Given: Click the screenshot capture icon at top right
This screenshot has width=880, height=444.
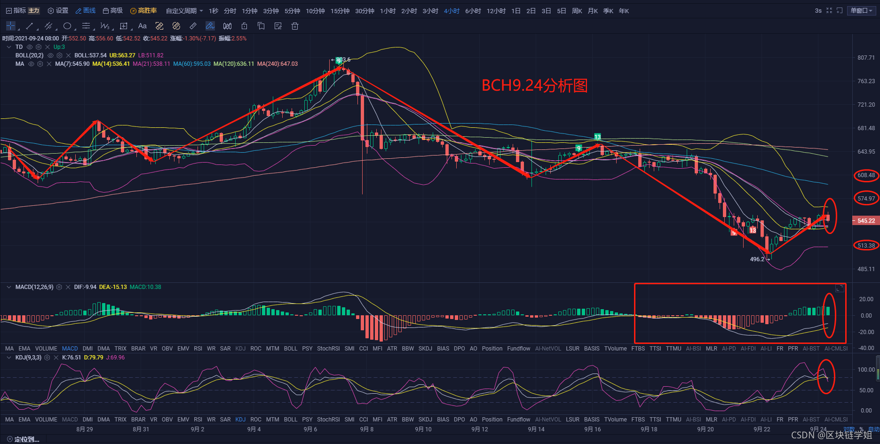Looking at the screenshot, I should pyautogui.click(x=840, y=10).
